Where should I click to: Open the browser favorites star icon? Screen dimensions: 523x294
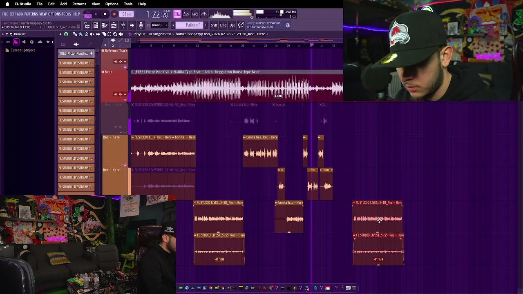(48, 42)
